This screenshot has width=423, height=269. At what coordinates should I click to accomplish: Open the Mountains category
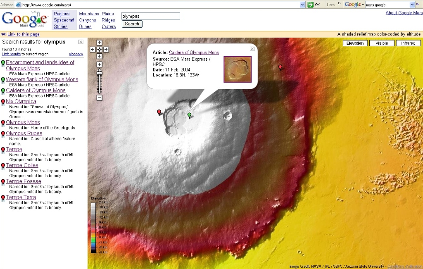pos(89,14)
